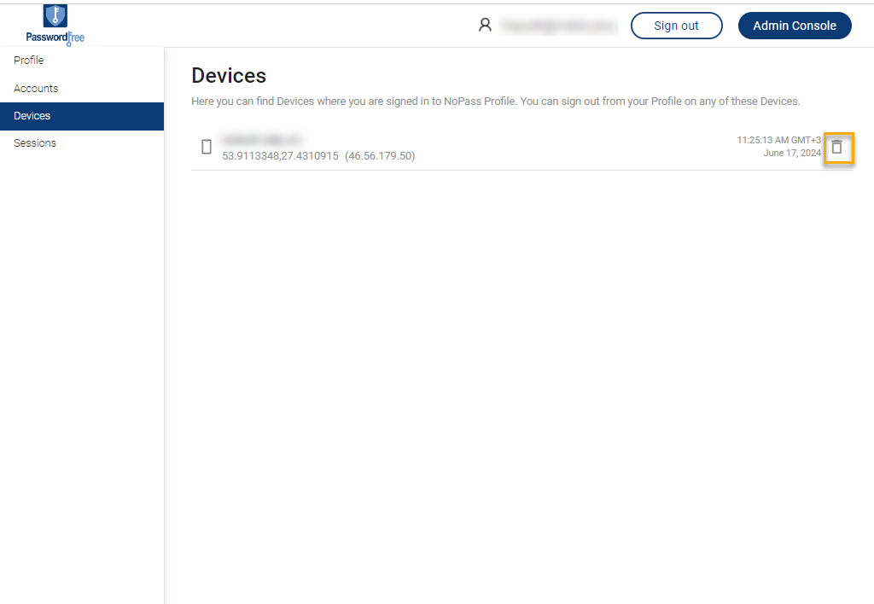The width and height of the screenshot is (874, 604).
Task: Click the blurred user email in header
Action: pos(558,26)
